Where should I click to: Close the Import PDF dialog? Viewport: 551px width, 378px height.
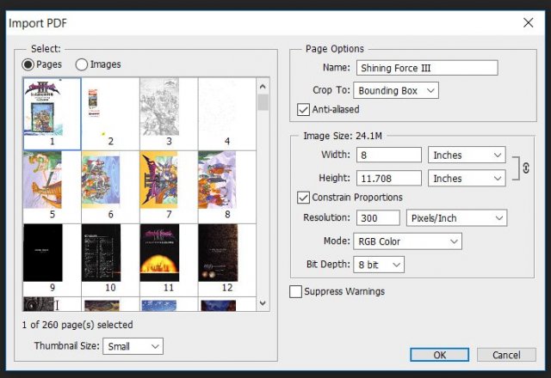528,23
